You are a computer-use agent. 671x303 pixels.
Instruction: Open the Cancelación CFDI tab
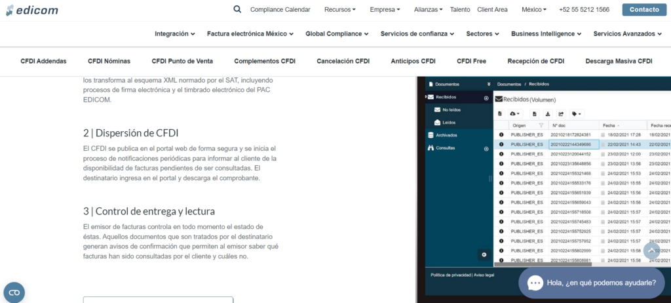click(343, 61)
